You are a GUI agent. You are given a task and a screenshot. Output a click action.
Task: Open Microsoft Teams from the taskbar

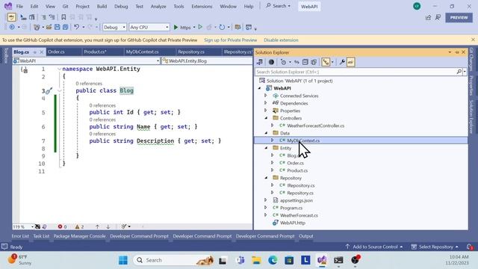point(240,260)
